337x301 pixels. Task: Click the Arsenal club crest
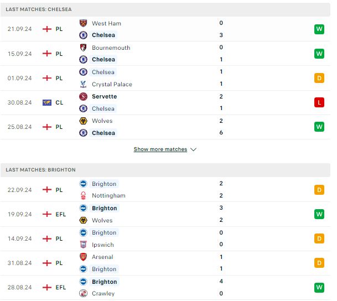(83, 257)
